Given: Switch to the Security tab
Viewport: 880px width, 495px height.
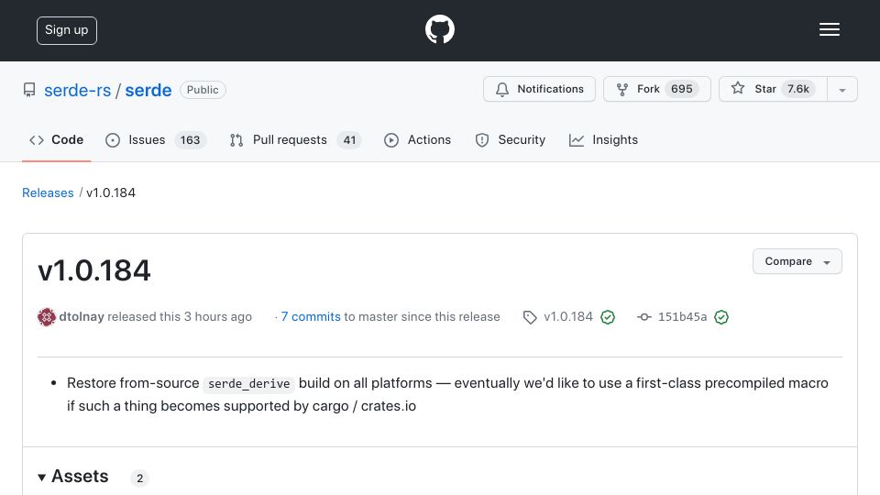Looking at the screenshot, I should (510, 139).
